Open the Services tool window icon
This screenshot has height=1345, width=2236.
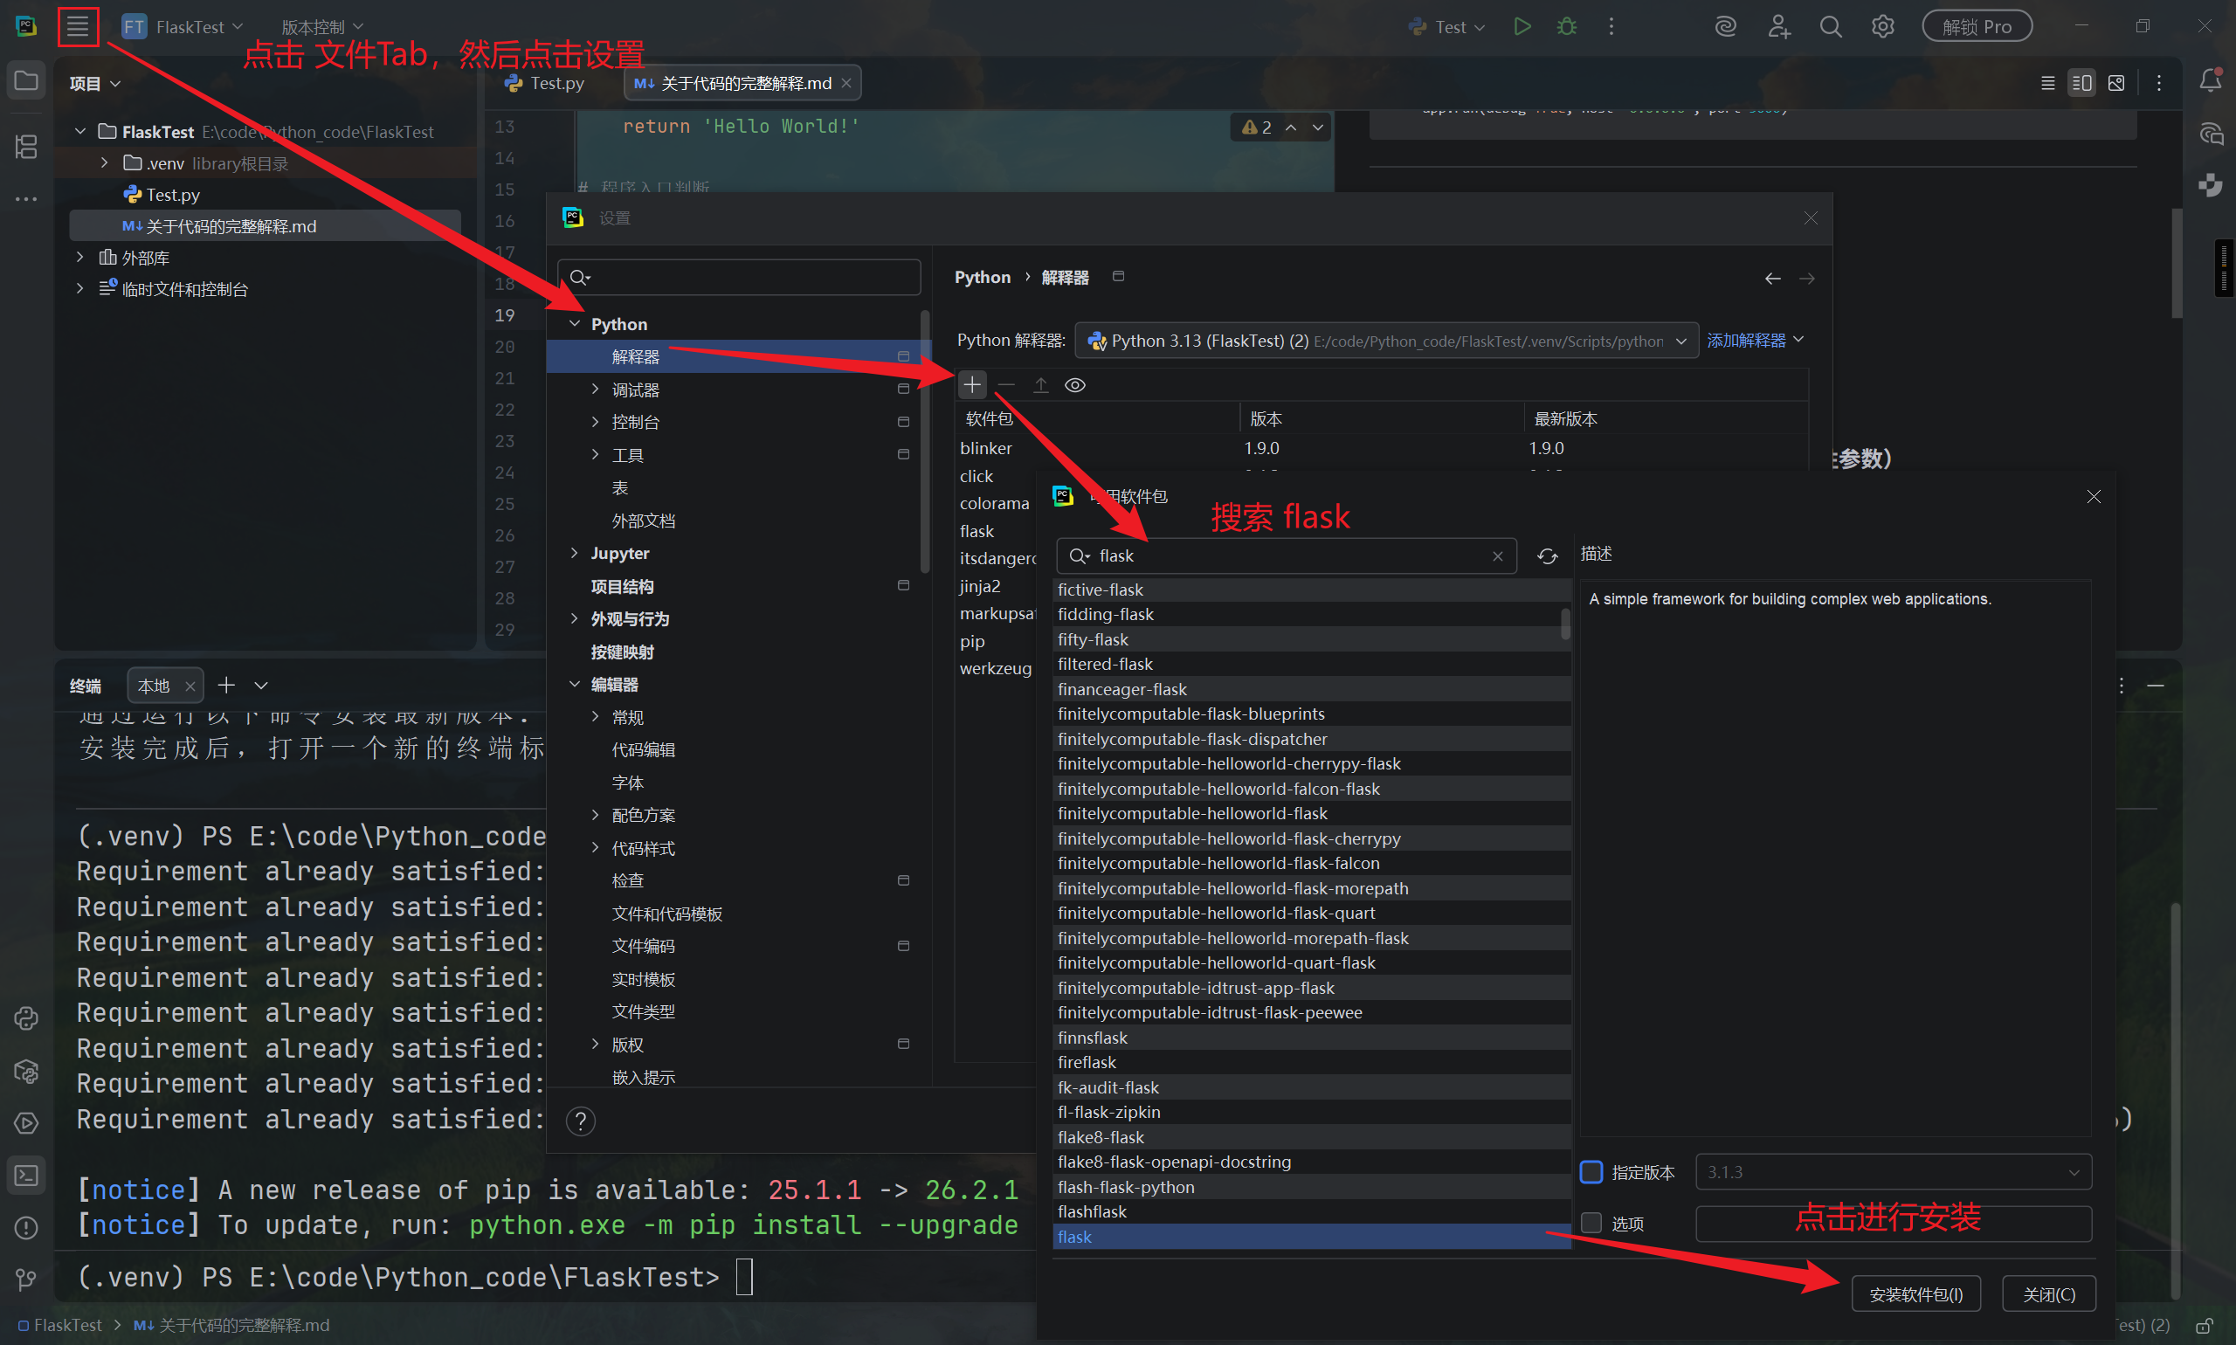click(26, 1123)
